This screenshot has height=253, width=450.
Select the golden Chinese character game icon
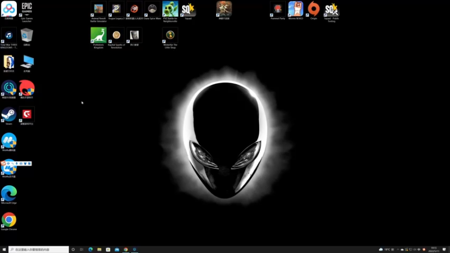(224, 10)
